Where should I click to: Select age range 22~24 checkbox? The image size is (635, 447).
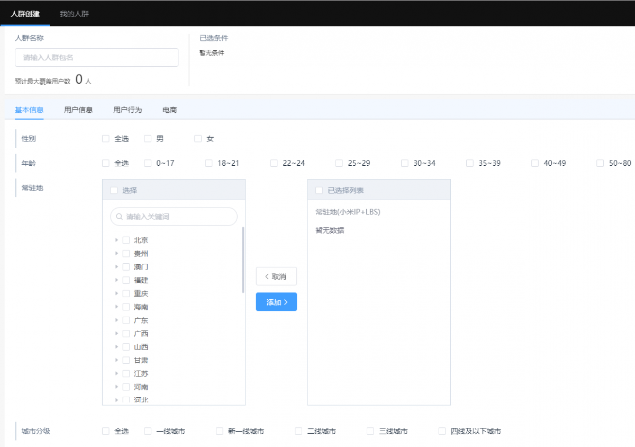click(x=274, y=163)
